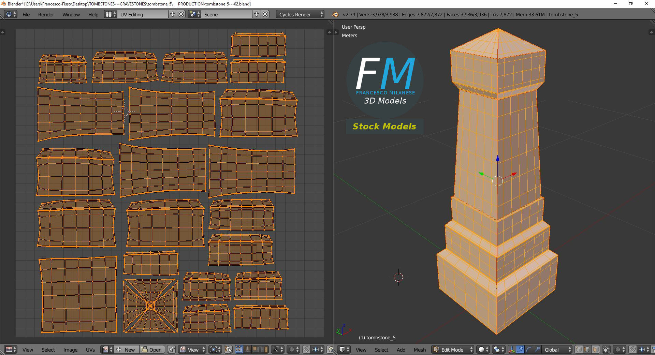Open the Add menu
Image resolution: width=655 pixels, height=355 pixels.
(401, 350)
